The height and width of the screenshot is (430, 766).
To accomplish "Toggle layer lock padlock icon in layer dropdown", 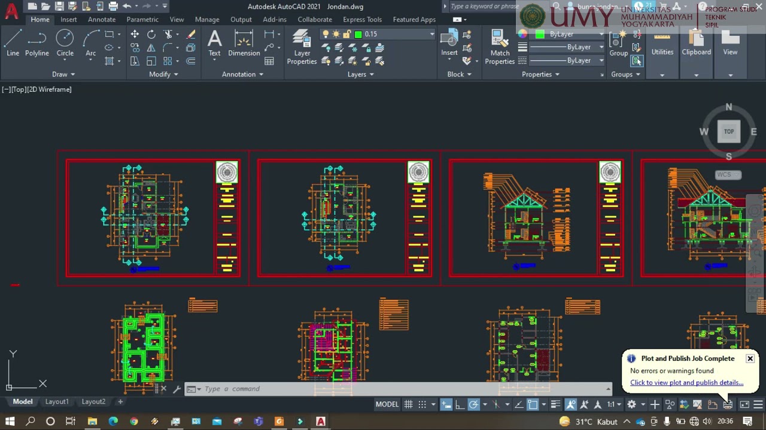I will (x=346, y=34).
